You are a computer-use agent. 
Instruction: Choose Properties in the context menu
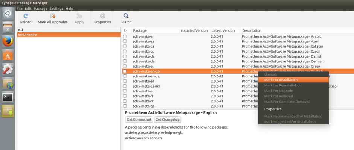[293, 109]
